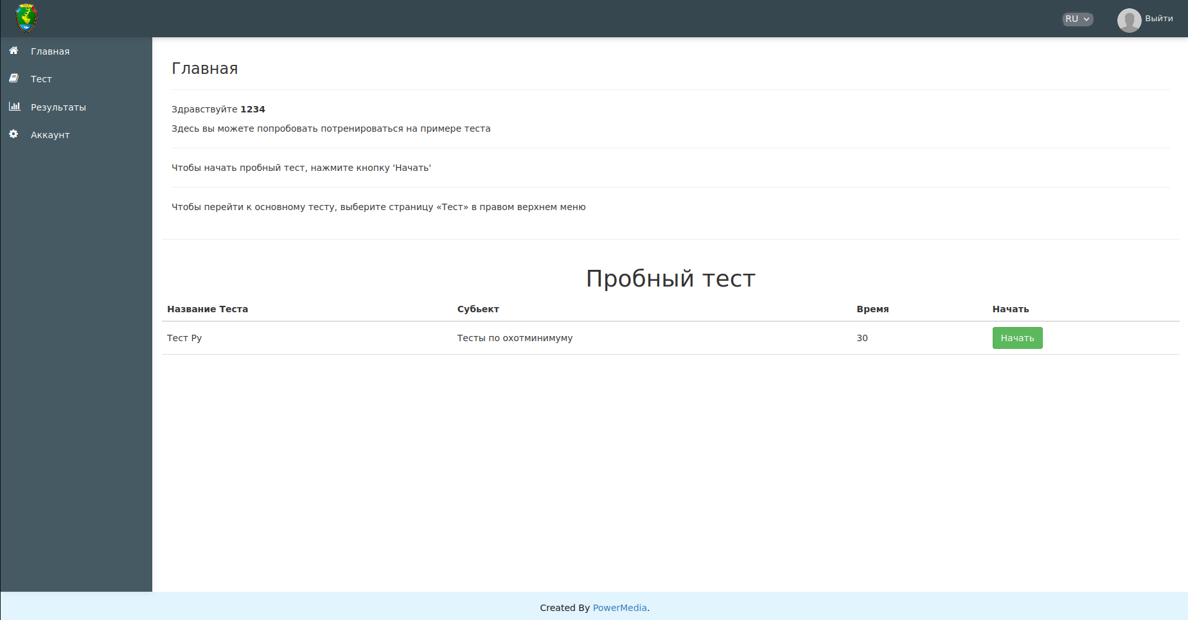The width and height of the screenshot is (1188, 620).
Task: Click the user avatar icon in the top bar
Action: tap(1129, 19)
